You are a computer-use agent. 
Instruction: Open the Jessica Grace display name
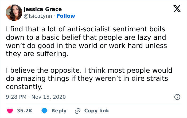(x=42, y=9)
